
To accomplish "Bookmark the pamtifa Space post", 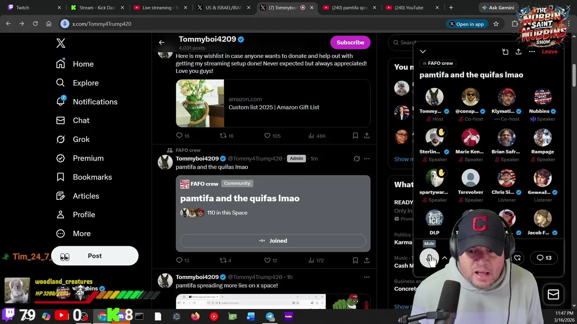I will click(x=355, y=260).
